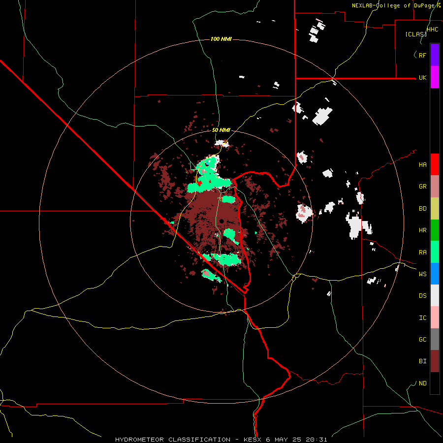Select the DS legend label

click(x=423, y=296)
